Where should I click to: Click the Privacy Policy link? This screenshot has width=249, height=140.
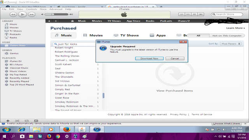[x=178, y=114]
